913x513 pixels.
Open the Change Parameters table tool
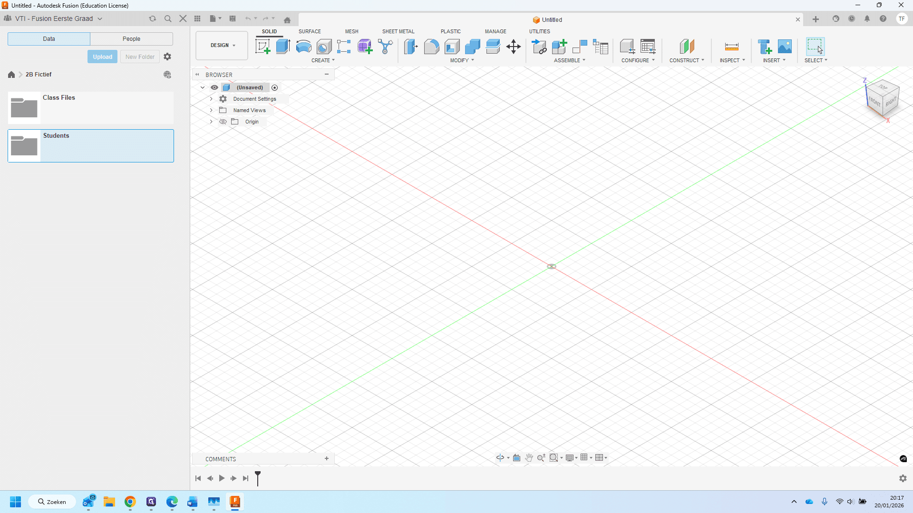pyautogui.click(x=648, y=47)
